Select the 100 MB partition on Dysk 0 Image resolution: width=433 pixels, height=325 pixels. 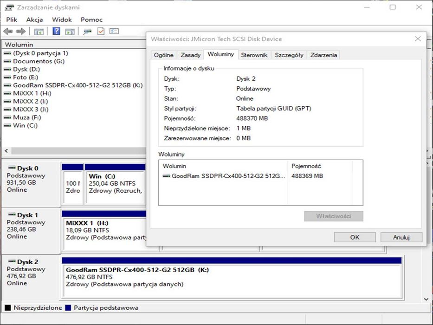tap(73, 184)
